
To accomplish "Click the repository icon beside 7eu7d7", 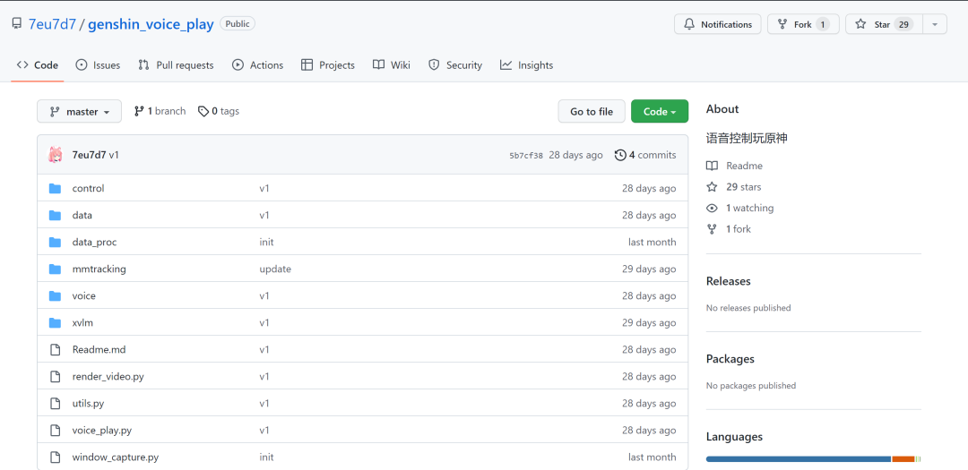I will coord(17,24).
